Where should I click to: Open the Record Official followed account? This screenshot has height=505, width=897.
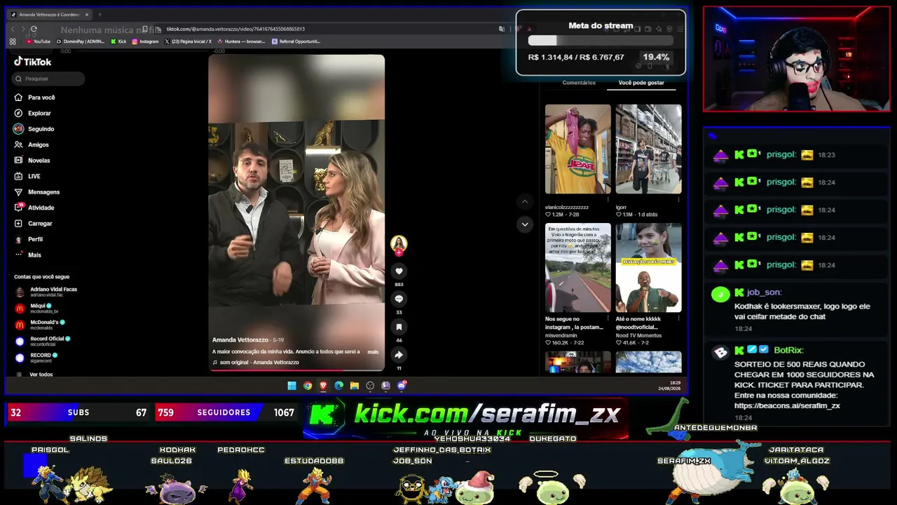(43, 341)
